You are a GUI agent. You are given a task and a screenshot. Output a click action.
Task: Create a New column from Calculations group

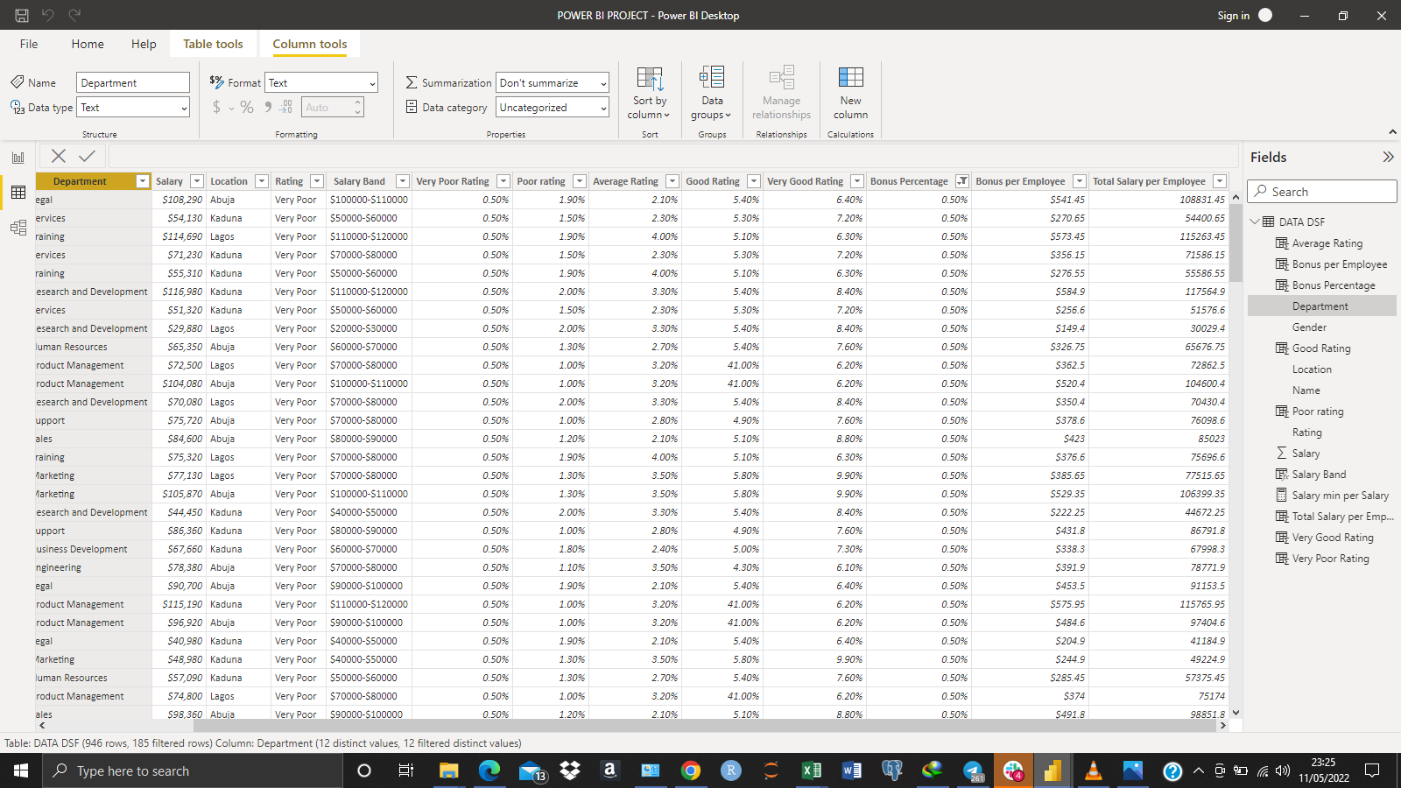pos(849,90)
